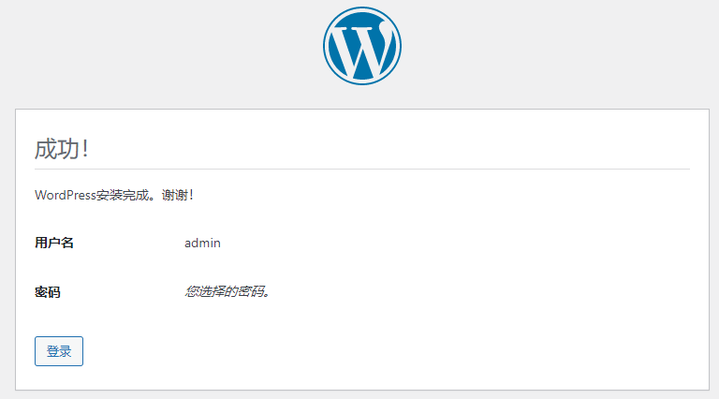Click the italic 您选择的密码。 text
The image size is (719, 399).
[227, 291]
